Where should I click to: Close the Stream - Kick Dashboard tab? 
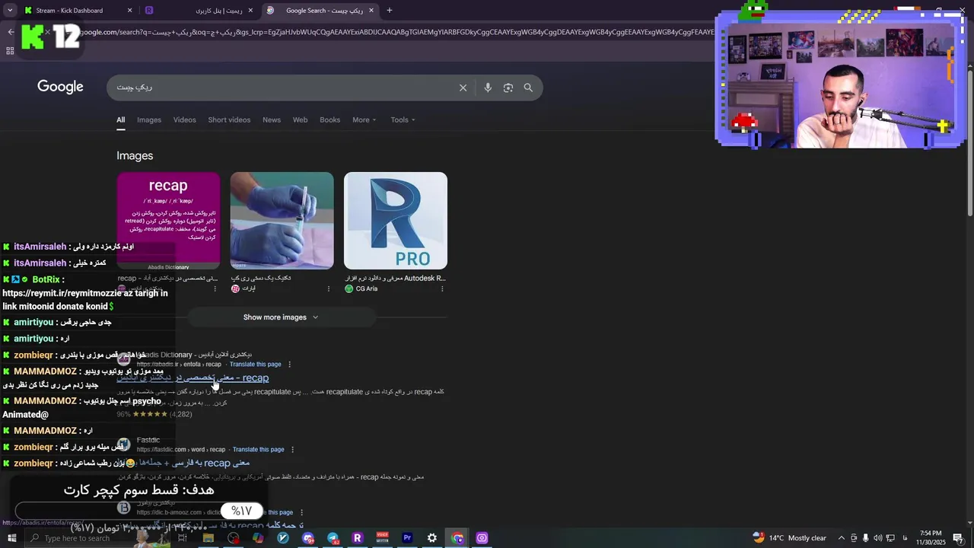click(129, 11)
